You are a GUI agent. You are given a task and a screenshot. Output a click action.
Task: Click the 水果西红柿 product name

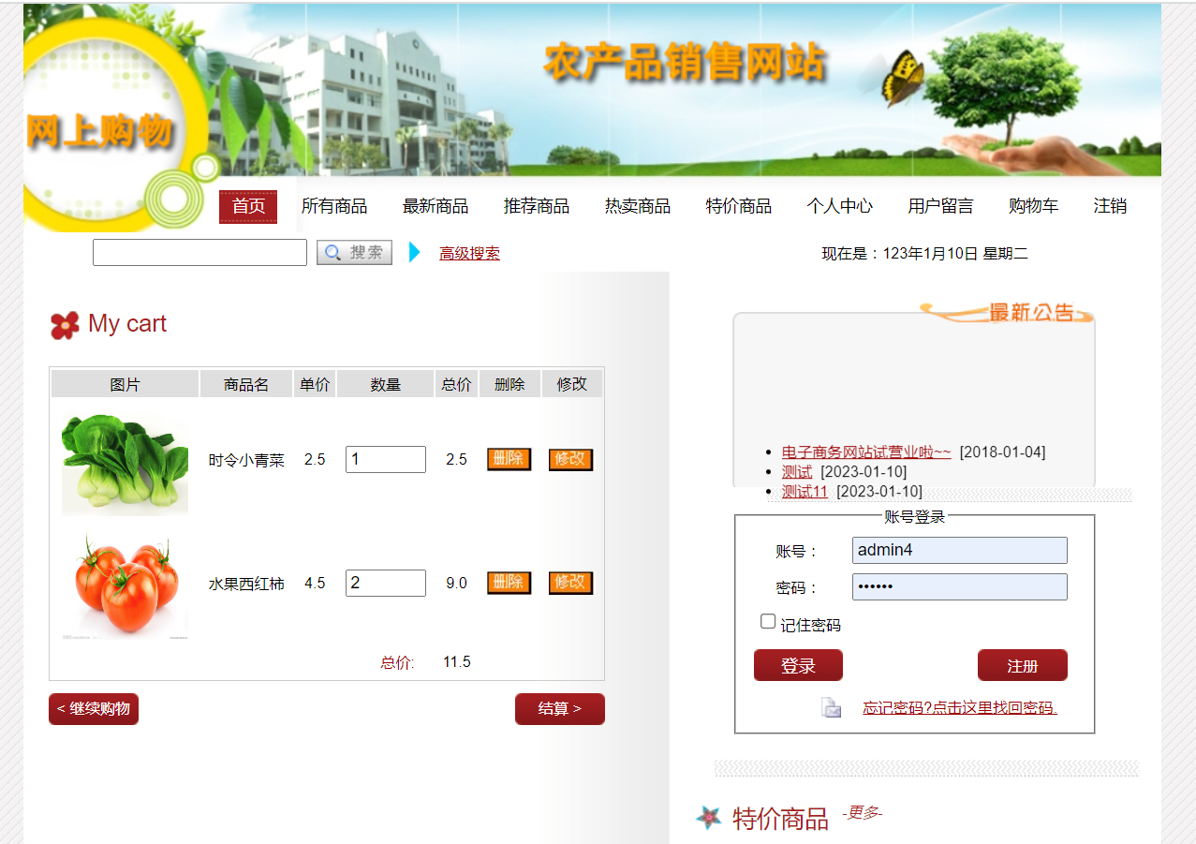click(x=246, y=584)
